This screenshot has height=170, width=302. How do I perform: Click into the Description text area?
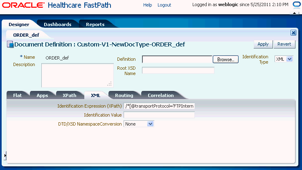tap(77, 75)
